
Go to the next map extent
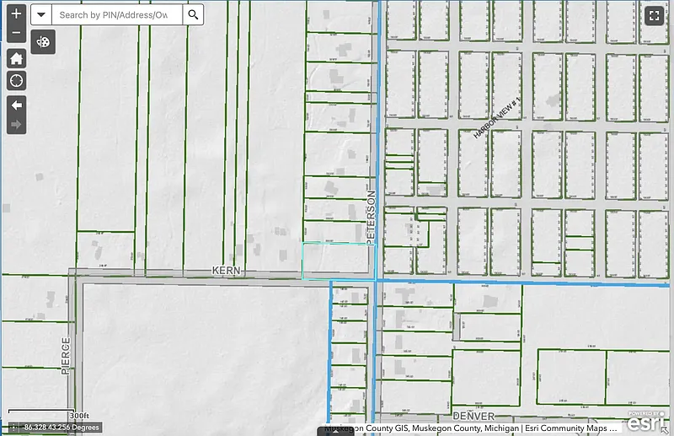tap(16, 125)
